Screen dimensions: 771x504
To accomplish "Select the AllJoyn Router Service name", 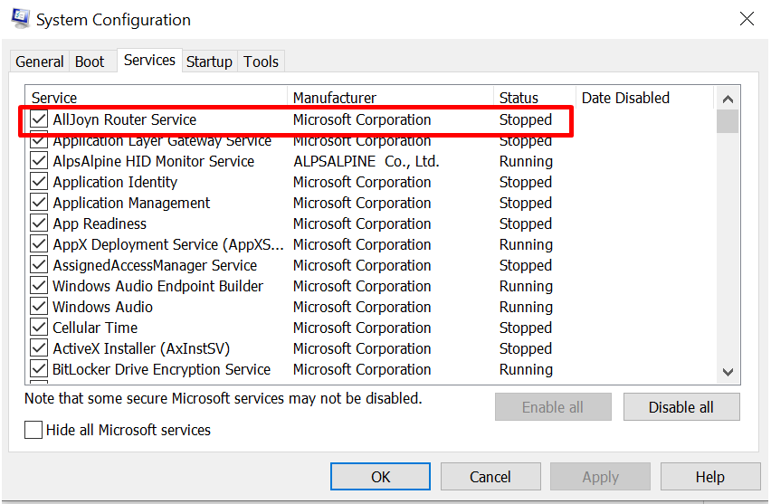I will pos(124,119).
